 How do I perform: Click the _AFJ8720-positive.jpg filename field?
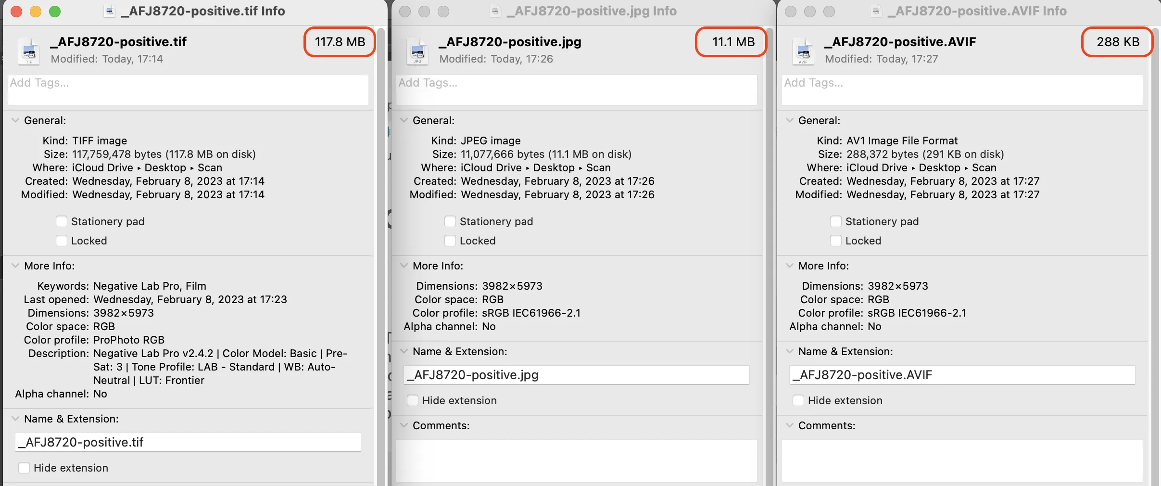tap(577, 375)
